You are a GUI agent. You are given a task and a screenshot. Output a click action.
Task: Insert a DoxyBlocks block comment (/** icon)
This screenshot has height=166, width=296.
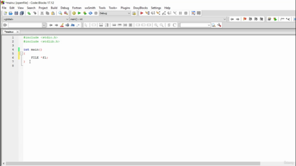282,19
